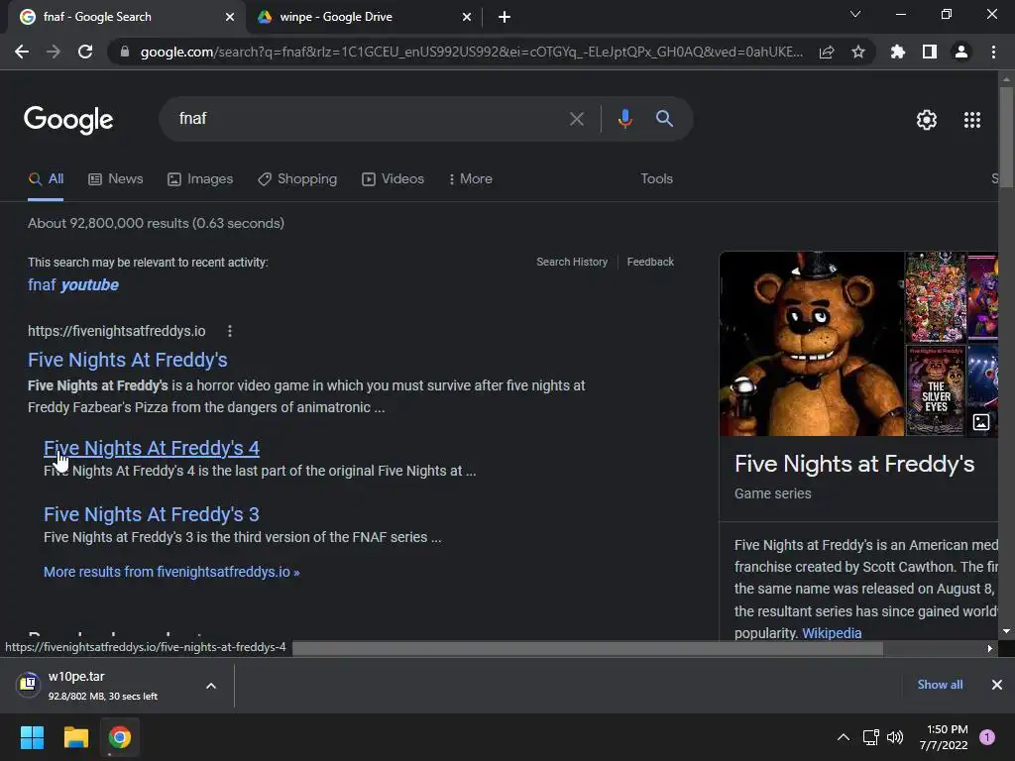1015x761 pixels.
Task: Select the All search results tab
Action: click(46, 179)
